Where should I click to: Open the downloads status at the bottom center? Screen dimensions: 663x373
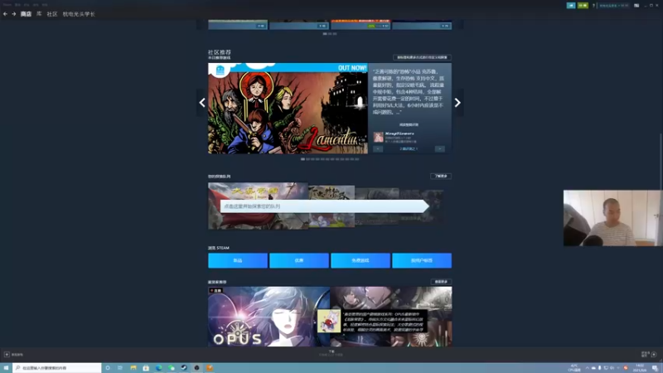point(331,353)
